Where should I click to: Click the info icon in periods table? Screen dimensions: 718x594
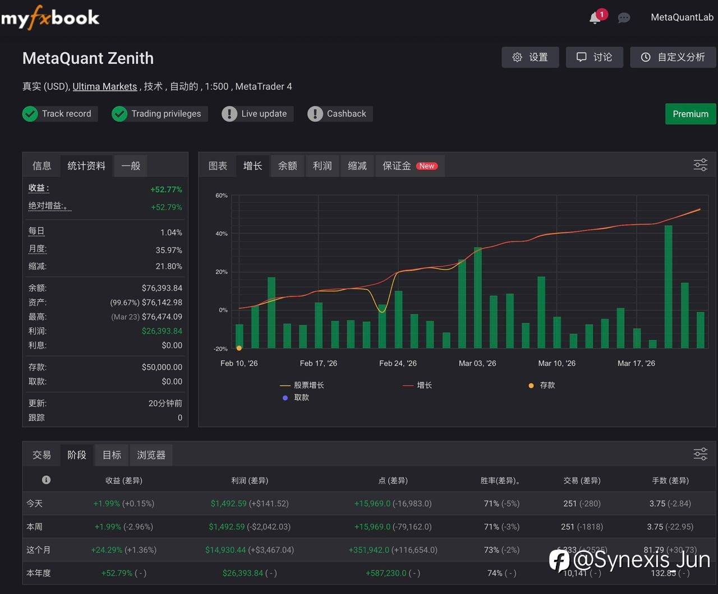46,480
